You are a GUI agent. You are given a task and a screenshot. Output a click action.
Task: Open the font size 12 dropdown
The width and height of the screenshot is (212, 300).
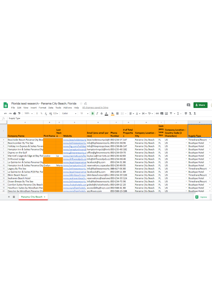click(x=84, y=113)
